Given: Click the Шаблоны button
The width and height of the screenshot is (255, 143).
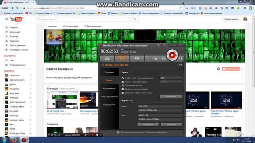Looking at the screenshot, I should (171, 124).
